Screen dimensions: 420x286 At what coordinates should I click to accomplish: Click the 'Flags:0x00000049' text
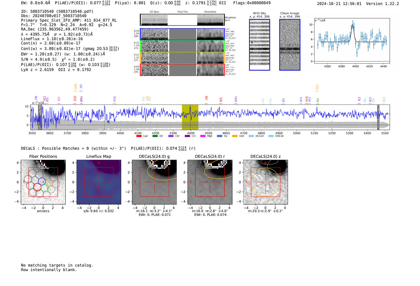252,3
